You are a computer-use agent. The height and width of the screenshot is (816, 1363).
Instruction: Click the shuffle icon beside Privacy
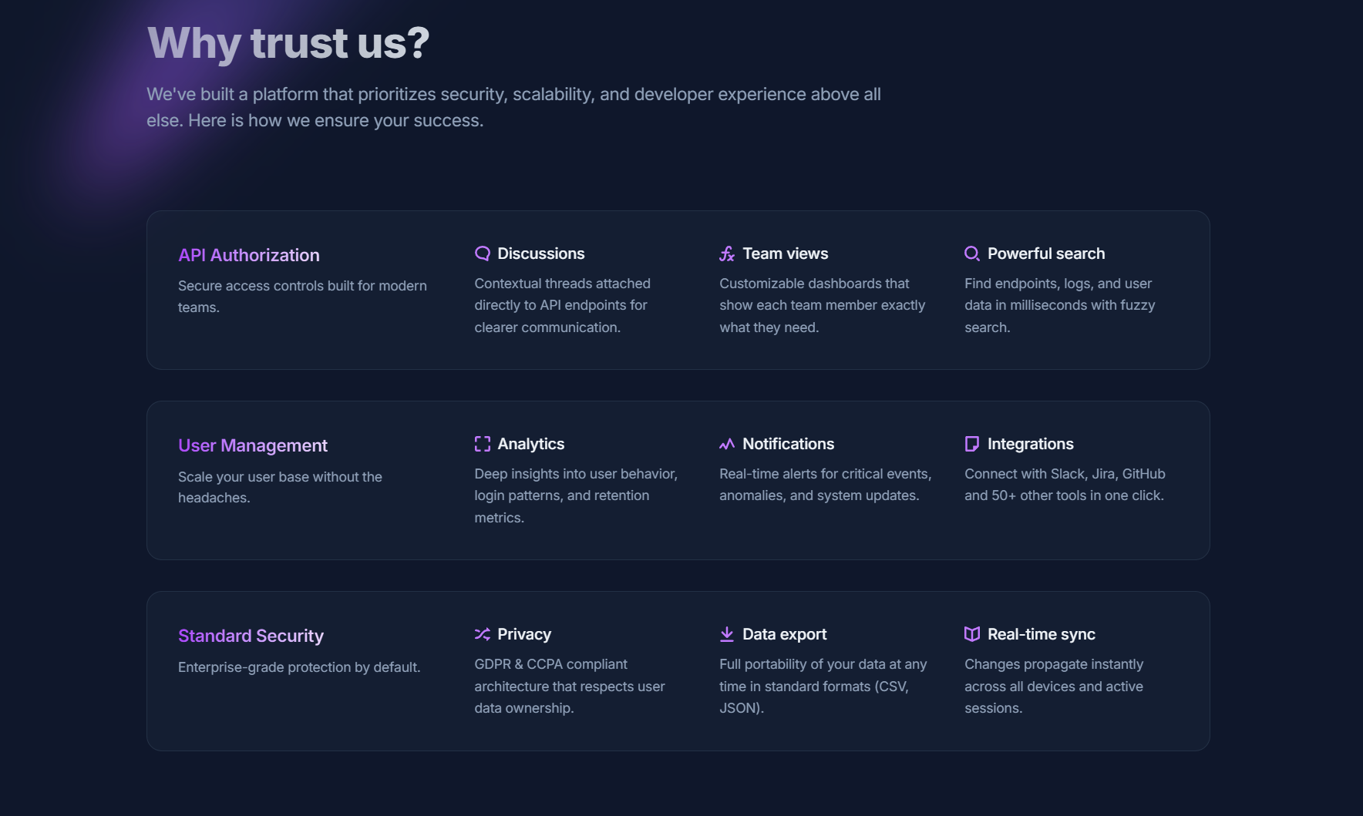coord(483,634)
